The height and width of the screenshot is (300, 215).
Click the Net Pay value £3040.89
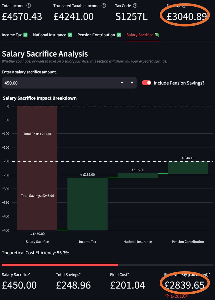(x=187, y=16)
